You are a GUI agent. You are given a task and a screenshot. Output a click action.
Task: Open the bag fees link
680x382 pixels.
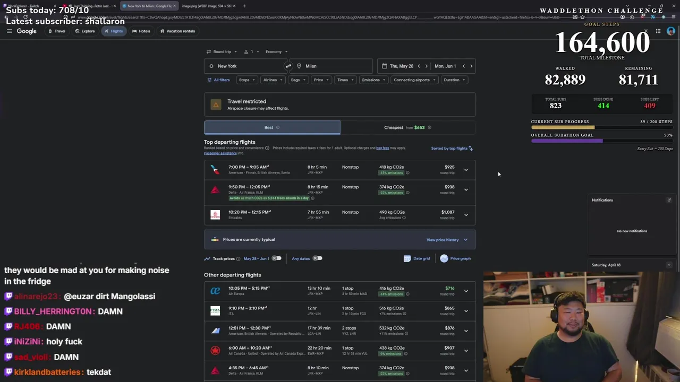click(382, 148)
